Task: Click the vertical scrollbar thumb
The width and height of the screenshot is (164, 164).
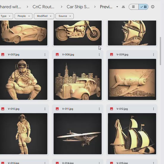Action: [160, 51]
